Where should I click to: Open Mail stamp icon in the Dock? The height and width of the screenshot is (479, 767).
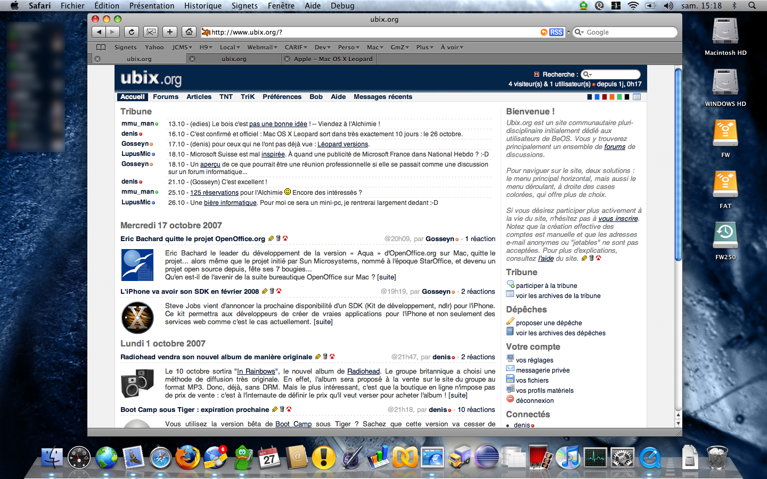coord(133,457)
